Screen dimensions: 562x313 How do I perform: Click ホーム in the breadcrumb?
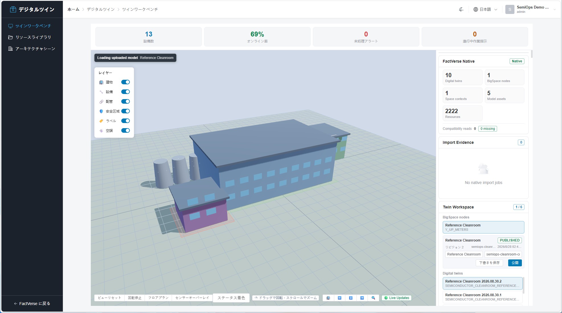[73, 9]
